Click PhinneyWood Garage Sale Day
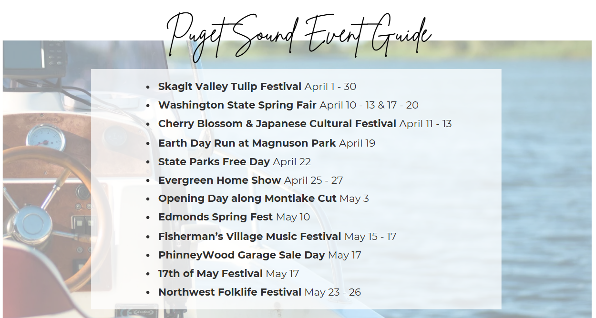 [241, 255]
